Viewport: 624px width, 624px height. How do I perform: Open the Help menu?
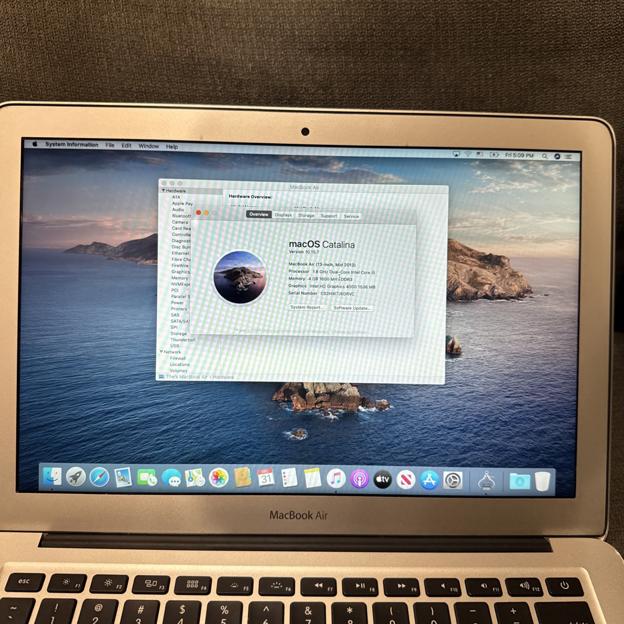click(x=172, y=147)
